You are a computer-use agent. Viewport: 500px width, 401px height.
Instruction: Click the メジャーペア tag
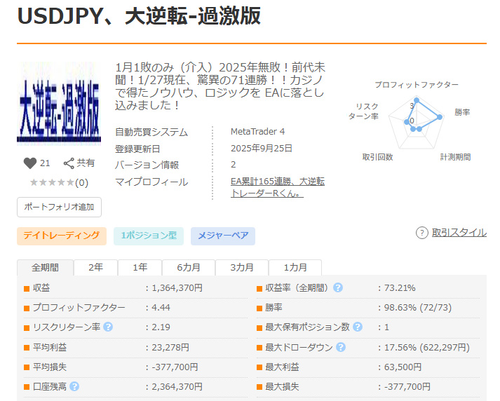coord(223,236)
